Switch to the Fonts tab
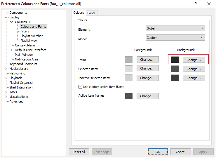Image resolution: width=216 pixels, height=158 pixels. coord(91,13)
